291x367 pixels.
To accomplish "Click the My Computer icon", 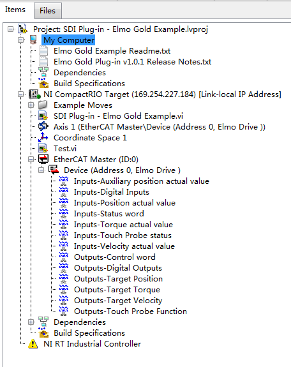I will click(x=33, y=40).
